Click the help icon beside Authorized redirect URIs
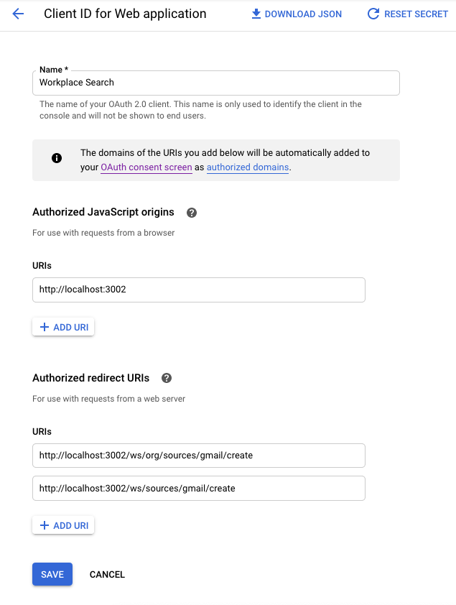The height and width of the screenshot is (605, 456). coord(167,378)
